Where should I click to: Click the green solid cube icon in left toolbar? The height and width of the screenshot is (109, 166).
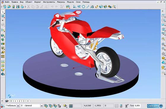pyautogui.click(x=3, y=40)
